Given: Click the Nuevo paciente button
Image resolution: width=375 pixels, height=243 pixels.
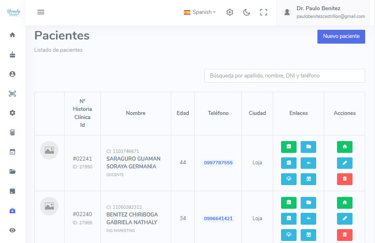Looking at the screenshot, I should pos(341,36).
